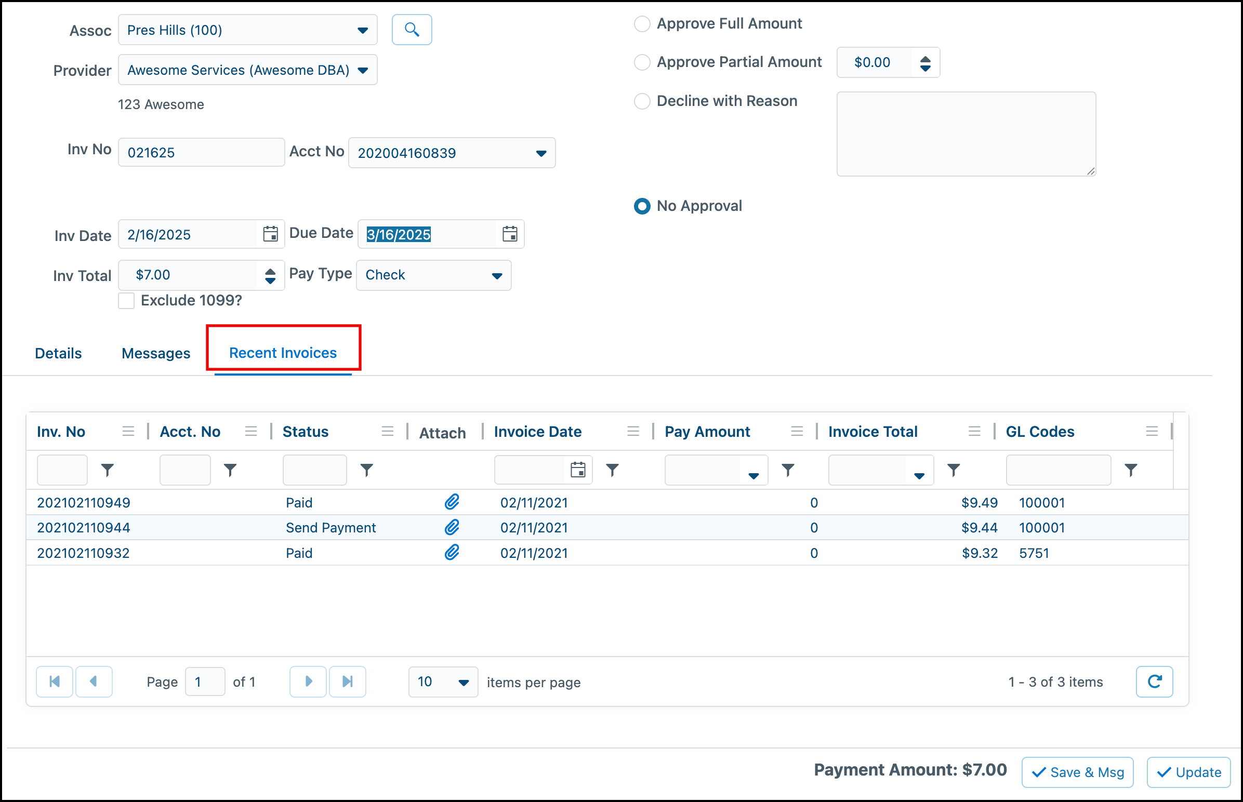Select invoice total $9.32 cell
The height and width of the screenshot is (802, 1243).
click(980, 553)
